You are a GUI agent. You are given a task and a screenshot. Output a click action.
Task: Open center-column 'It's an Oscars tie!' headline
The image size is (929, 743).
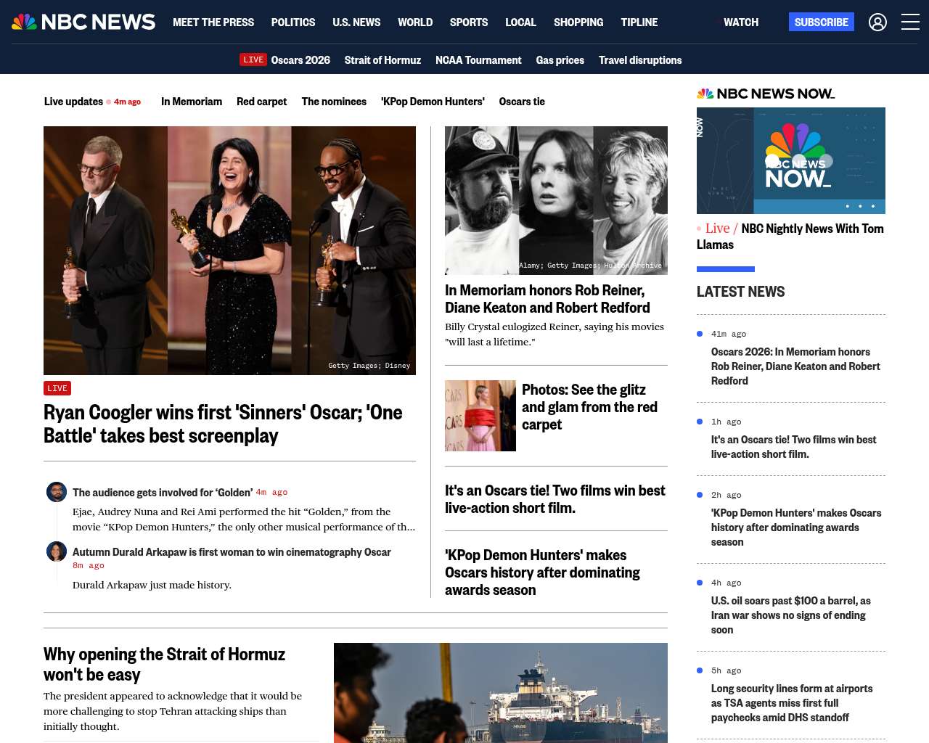pos(555,499)
